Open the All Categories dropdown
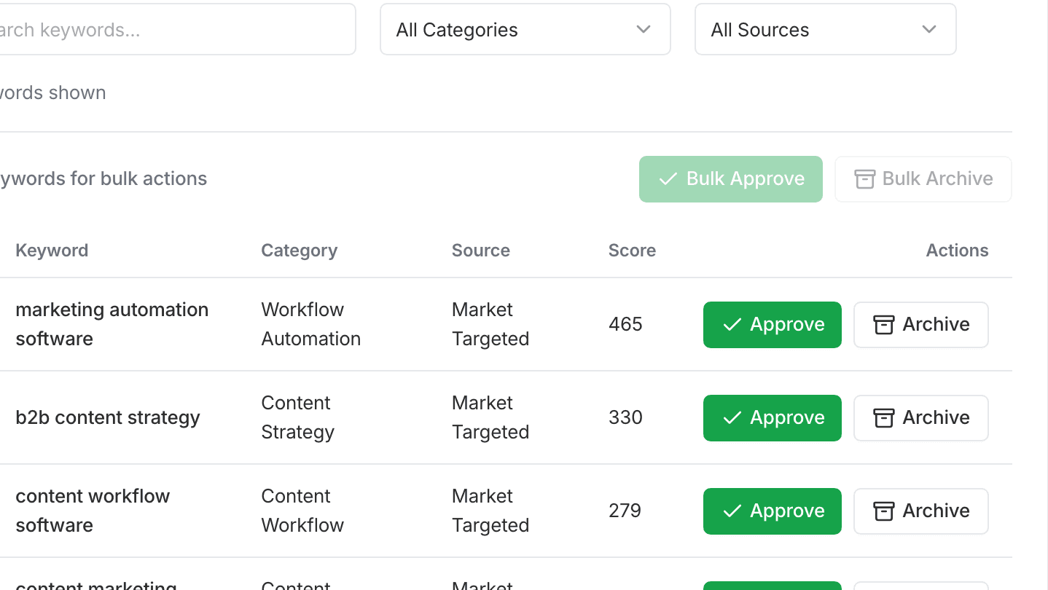 (525, 29)
